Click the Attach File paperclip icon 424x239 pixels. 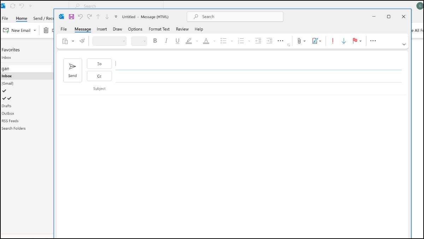click(x=299, y=41)
